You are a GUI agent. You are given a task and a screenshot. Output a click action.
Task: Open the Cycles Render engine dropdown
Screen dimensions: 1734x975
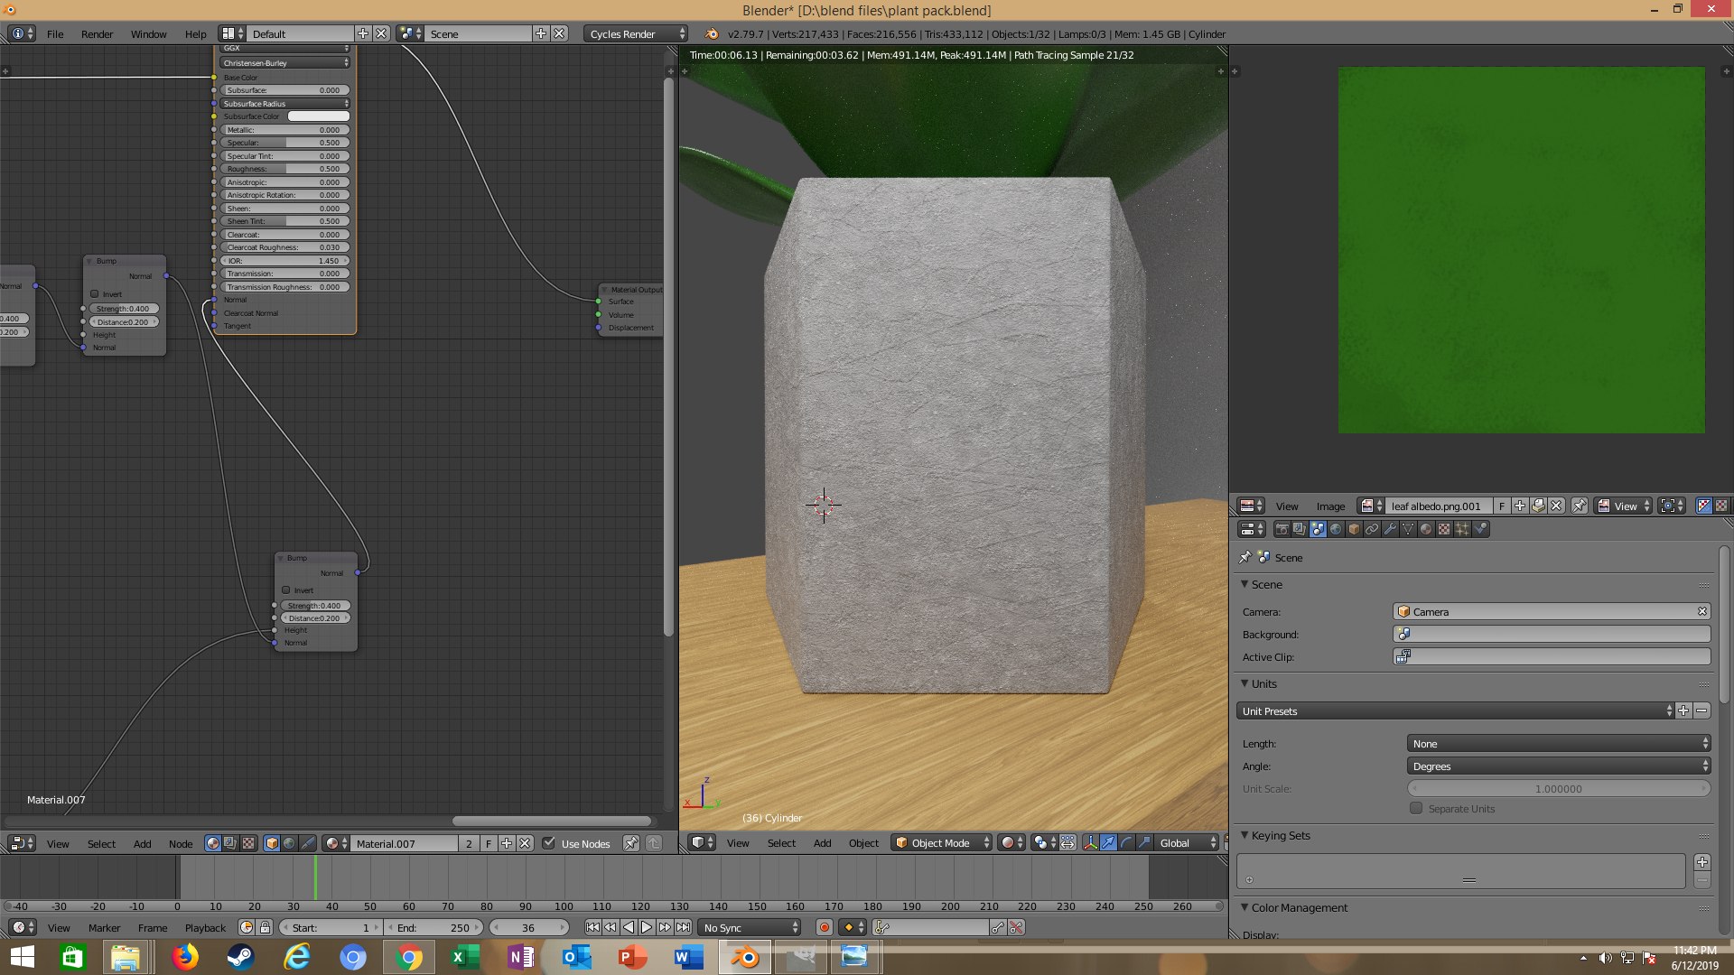(x=637, y=33)
